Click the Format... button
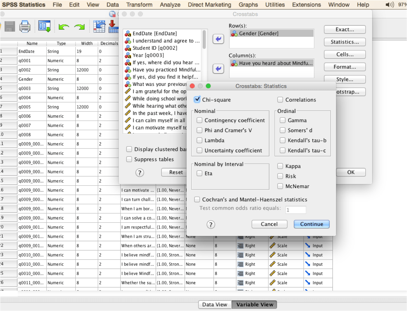This screenshot has height=311, width=407. tap(345, 67)
